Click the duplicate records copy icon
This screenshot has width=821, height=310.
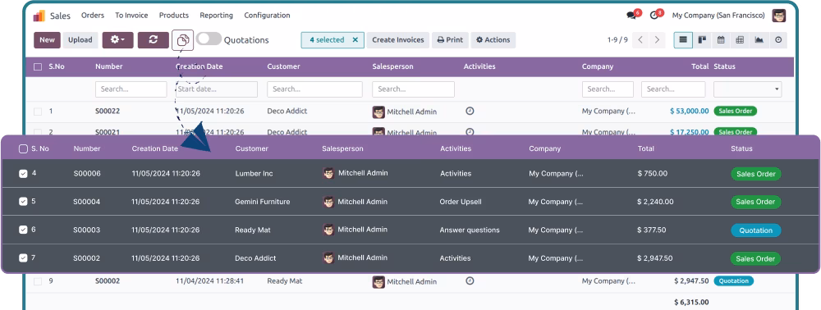point(183,39)
